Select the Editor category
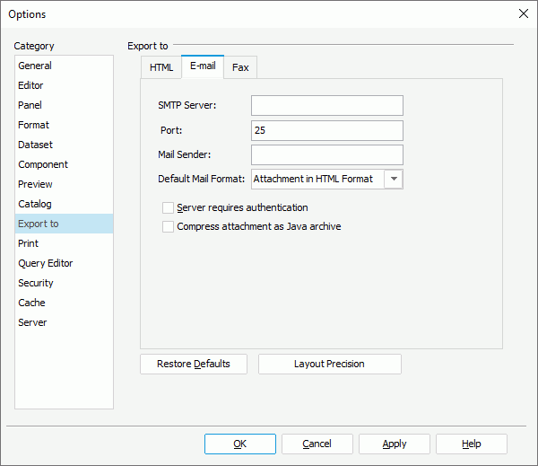Viewport: 538px width, 466px height. pyautogui.click(x=64, y=85)
